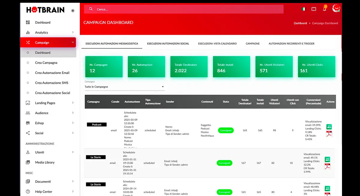This screenshot has height=196, width=360.
Task: Select Crea Automazione SMS sidebar item
Action: [51, 83]
